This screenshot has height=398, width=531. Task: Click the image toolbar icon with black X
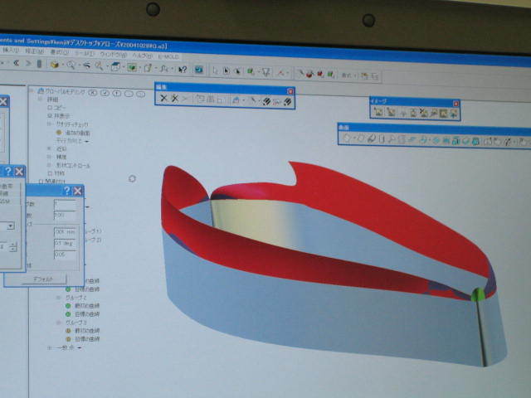coord(423,113)
